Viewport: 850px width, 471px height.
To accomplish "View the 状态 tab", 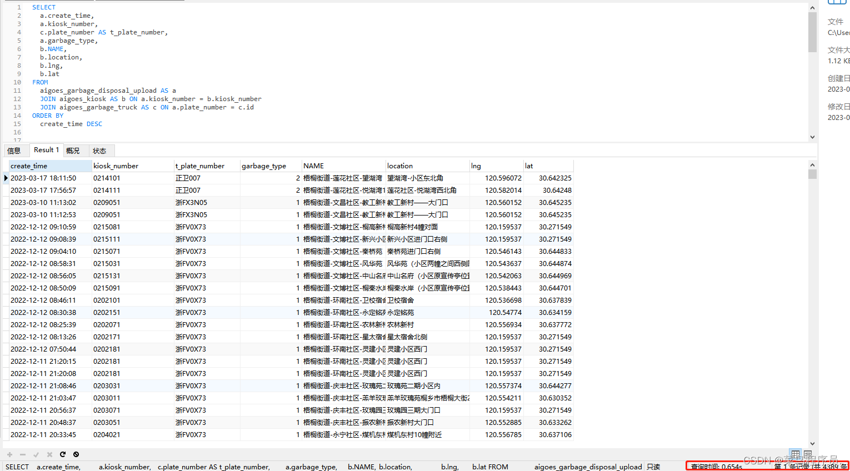I will [99, 150].
